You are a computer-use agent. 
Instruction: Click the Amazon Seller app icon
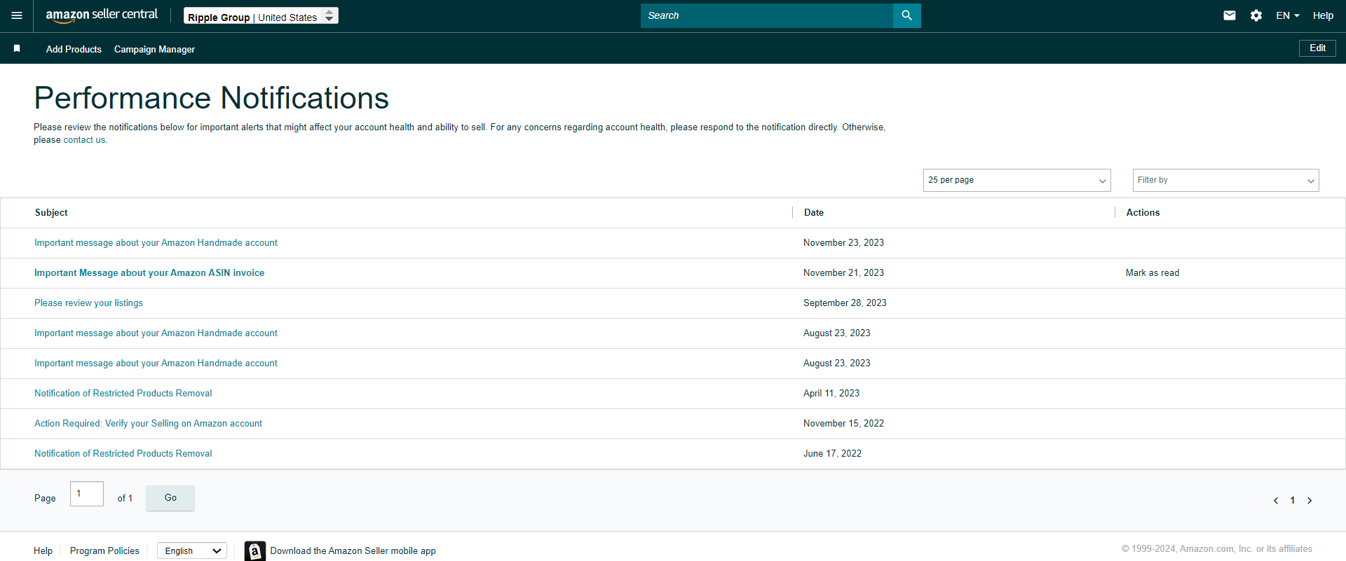[x=255, y=551]
